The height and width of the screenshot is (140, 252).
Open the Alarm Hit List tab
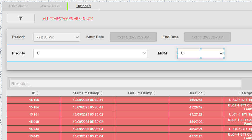[x=51, y=6]
